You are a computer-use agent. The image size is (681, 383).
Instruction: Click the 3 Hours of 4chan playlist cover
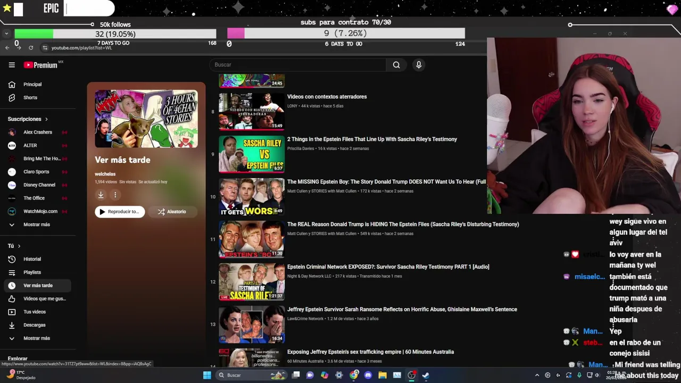[146, 119]
